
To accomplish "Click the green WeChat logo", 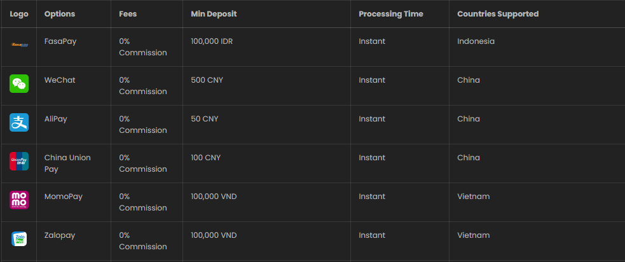I will (x=18, y=84).
